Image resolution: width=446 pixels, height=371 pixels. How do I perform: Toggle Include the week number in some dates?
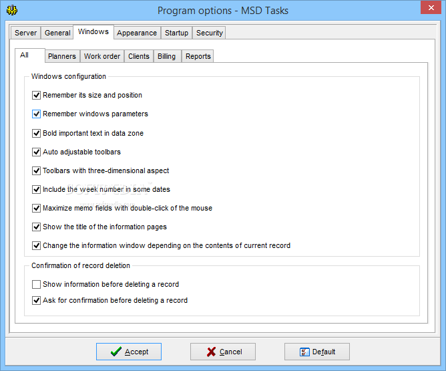point(37,190)
